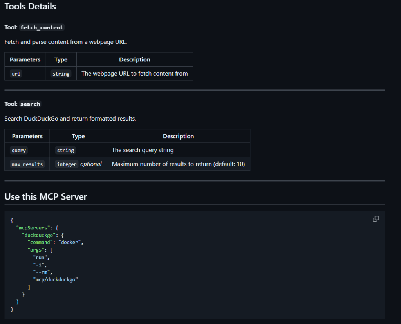The width and height of the screenshot is (401, 324).
Task: Click the url parameter badge
Action: pos(16,73)
